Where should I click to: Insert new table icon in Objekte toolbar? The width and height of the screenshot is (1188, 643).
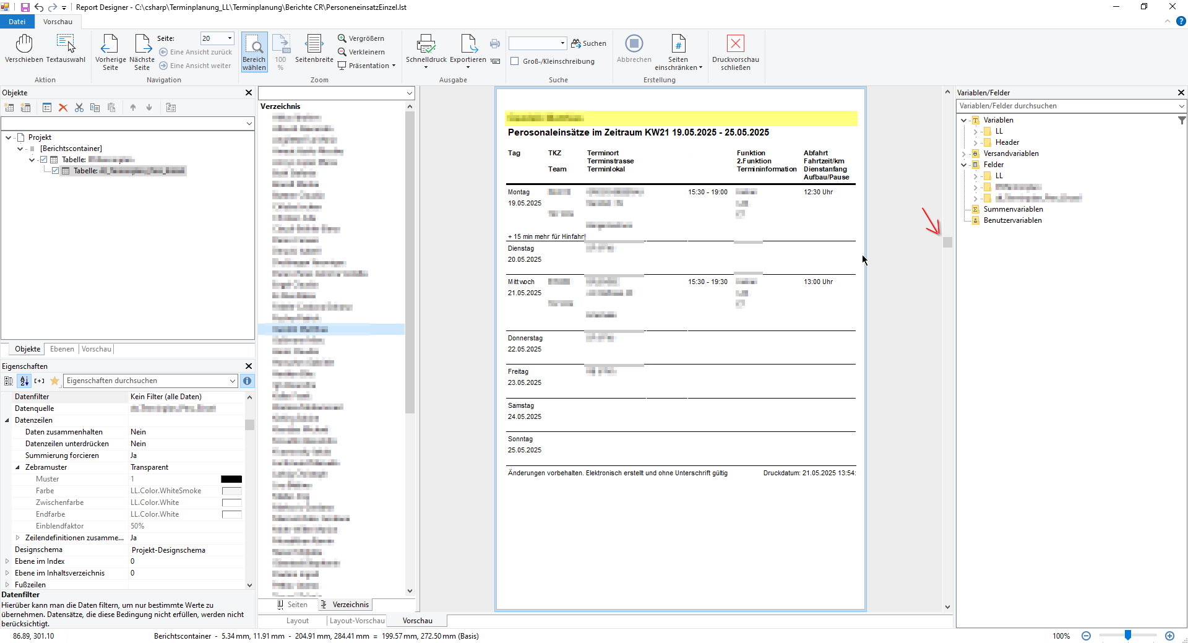click(x=9, y=108)
